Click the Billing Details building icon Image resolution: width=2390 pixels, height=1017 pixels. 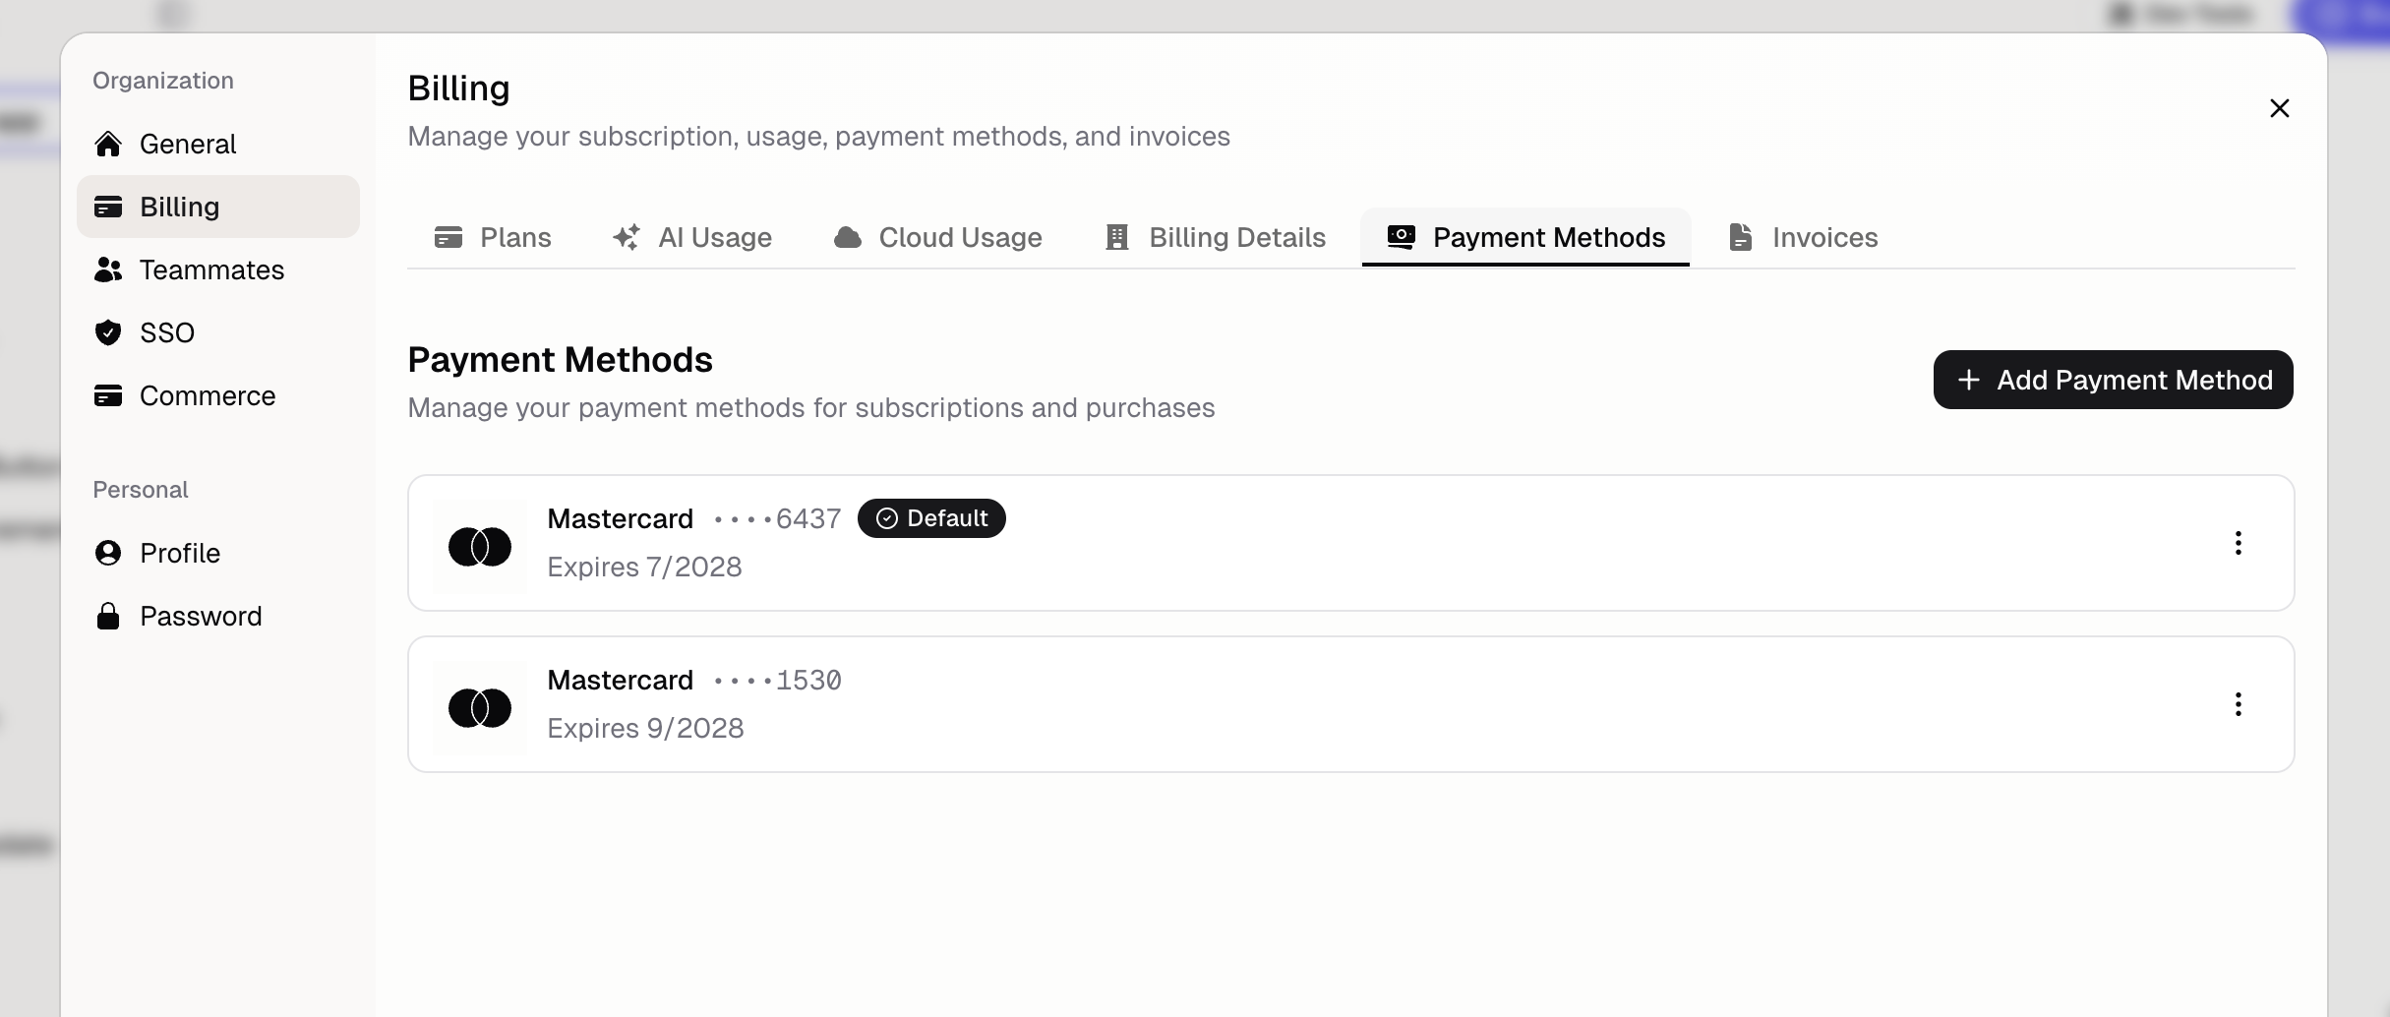click(1117, 237)
